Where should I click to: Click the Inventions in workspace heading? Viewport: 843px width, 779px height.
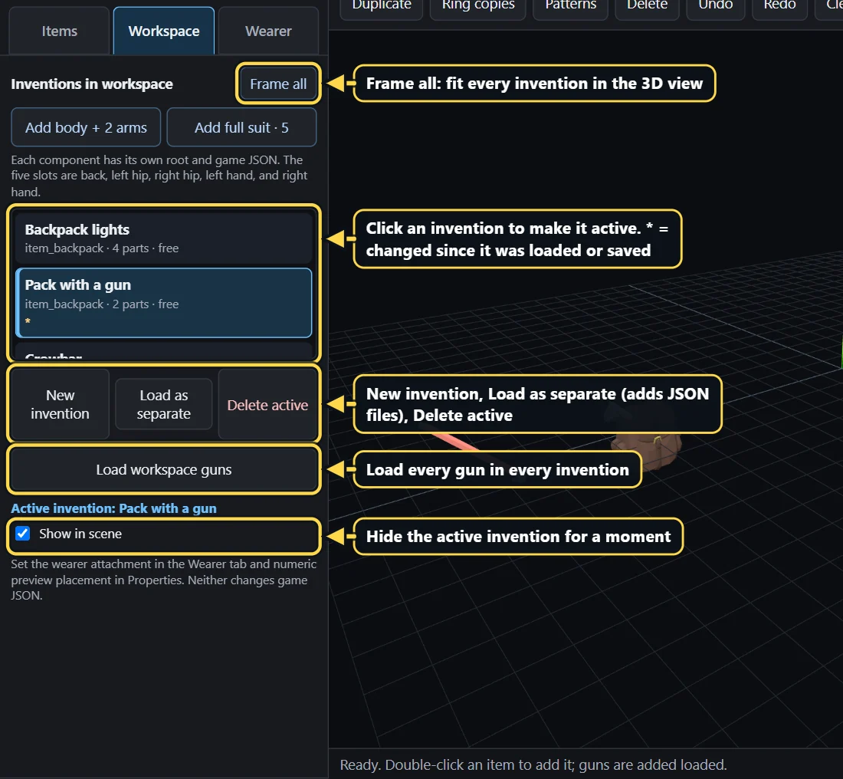pyautogui.click(x=92, y=84)
